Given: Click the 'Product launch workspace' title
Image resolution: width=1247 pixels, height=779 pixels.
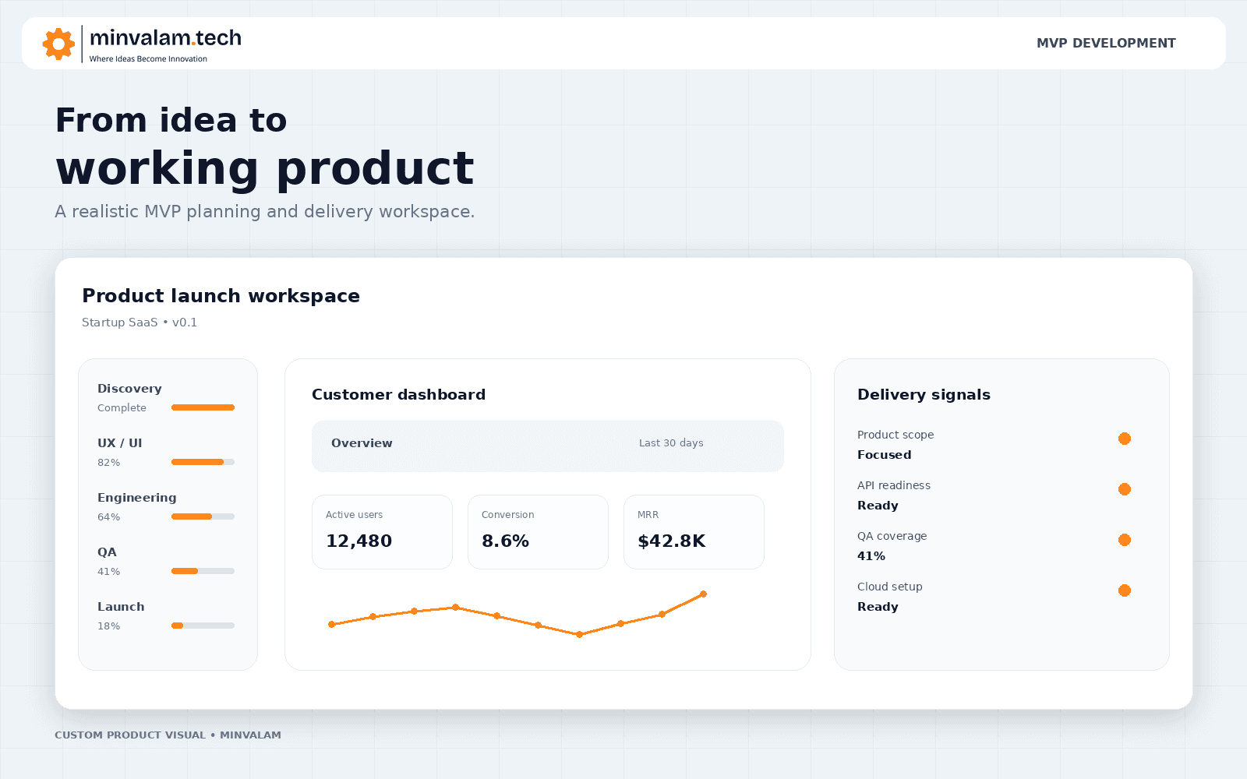Looking at the screenshot, I should [x=221, y=296].
